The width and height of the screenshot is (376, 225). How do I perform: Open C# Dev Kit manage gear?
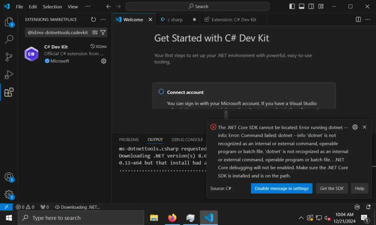104,61
